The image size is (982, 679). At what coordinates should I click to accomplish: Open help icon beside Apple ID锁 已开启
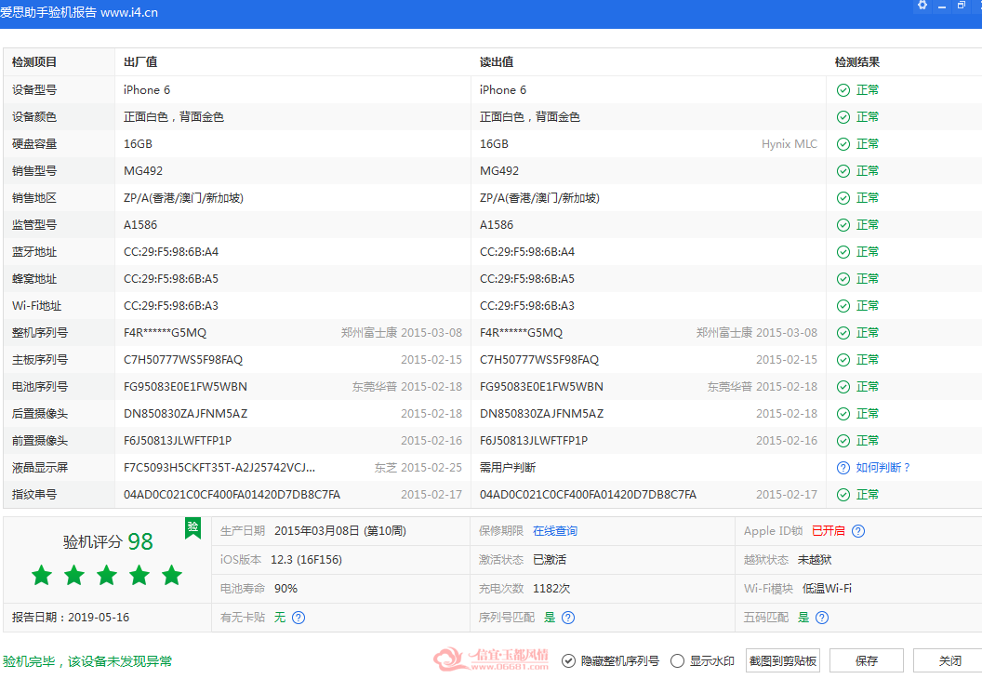pos(858,531)
